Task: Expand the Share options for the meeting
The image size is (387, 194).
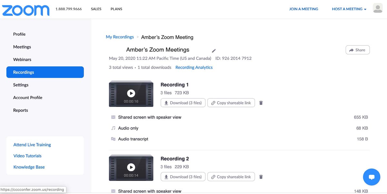Action: 357,50
